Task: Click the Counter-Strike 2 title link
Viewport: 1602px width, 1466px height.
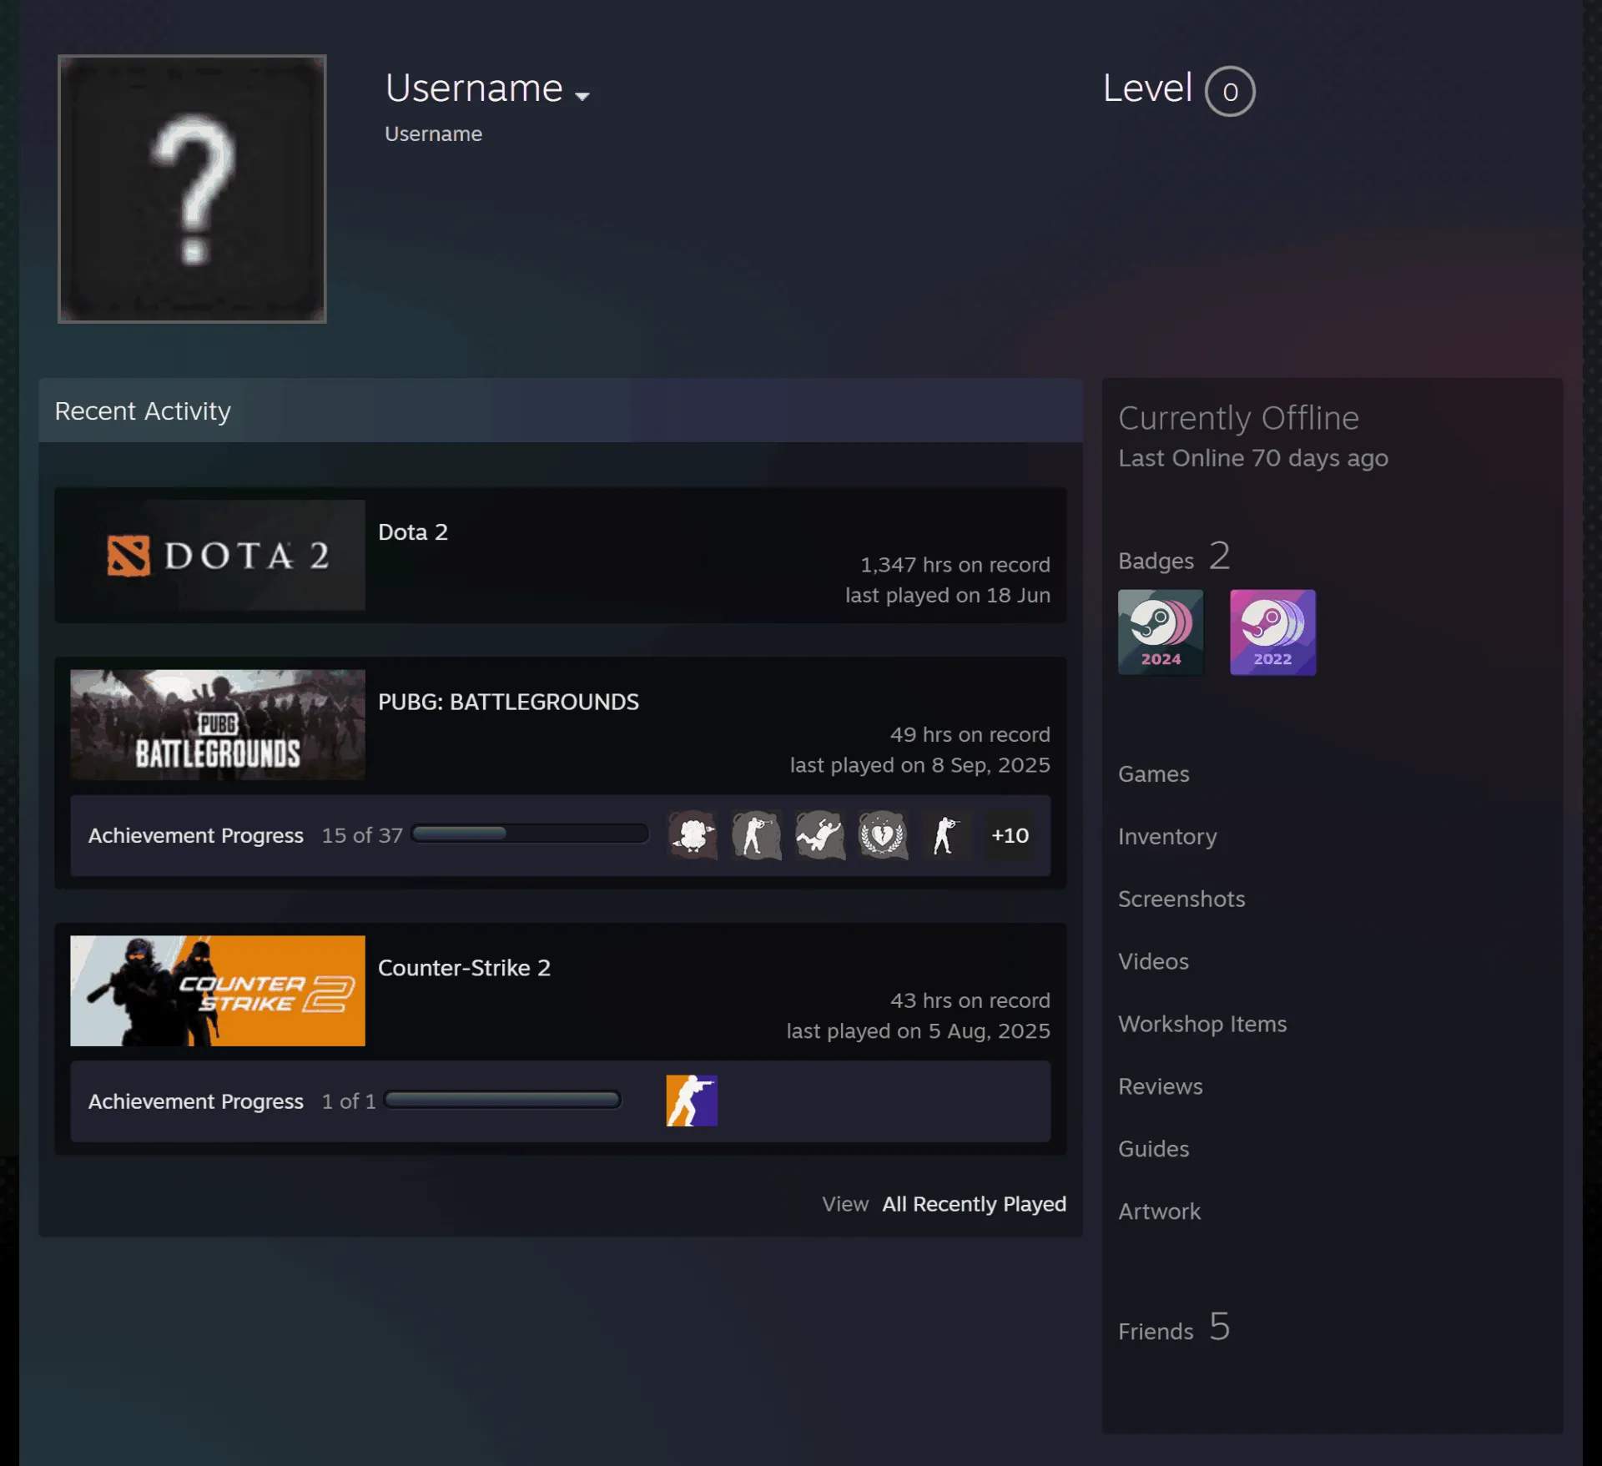Action: [464, 968]
